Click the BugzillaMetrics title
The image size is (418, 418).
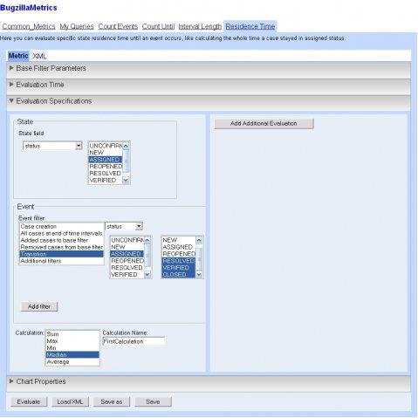29,8
